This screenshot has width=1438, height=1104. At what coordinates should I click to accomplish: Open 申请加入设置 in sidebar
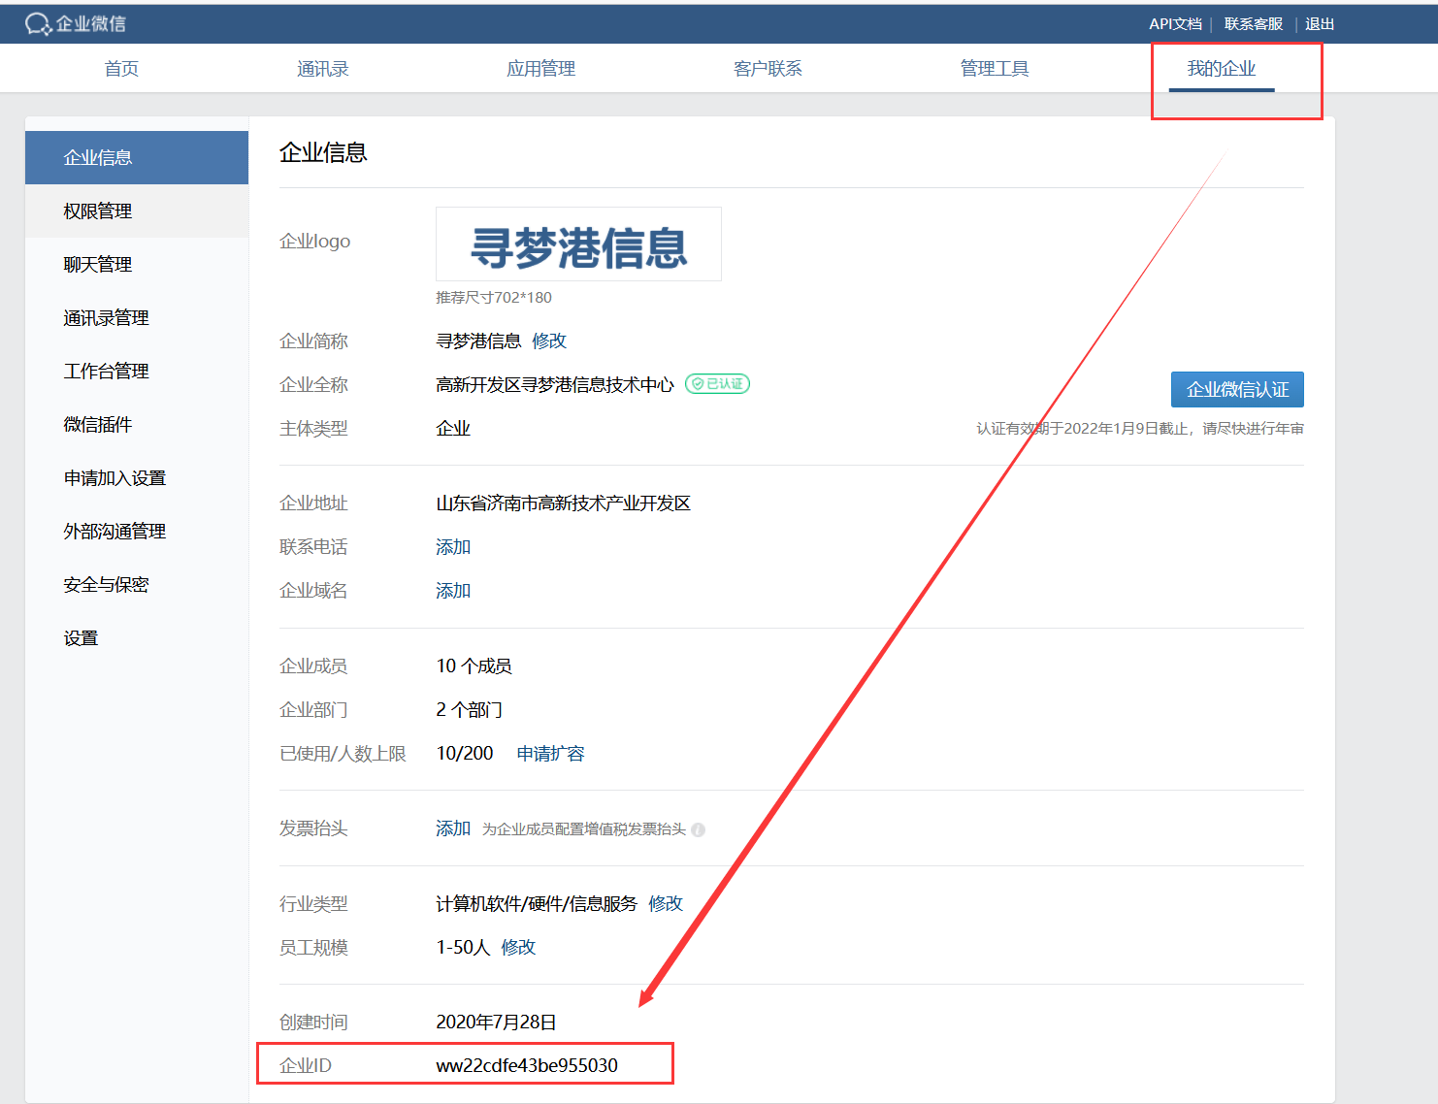click(x=137, y=477)
